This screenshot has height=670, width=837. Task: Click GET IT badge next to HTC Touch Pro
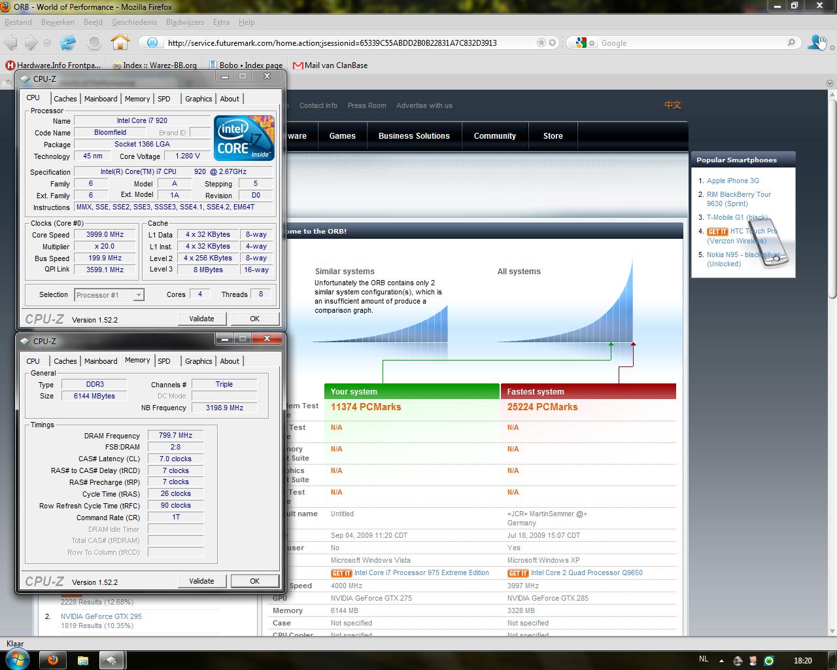(717, 232)
